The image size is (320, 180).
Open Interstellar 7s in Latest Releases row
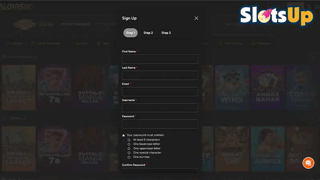54,88
